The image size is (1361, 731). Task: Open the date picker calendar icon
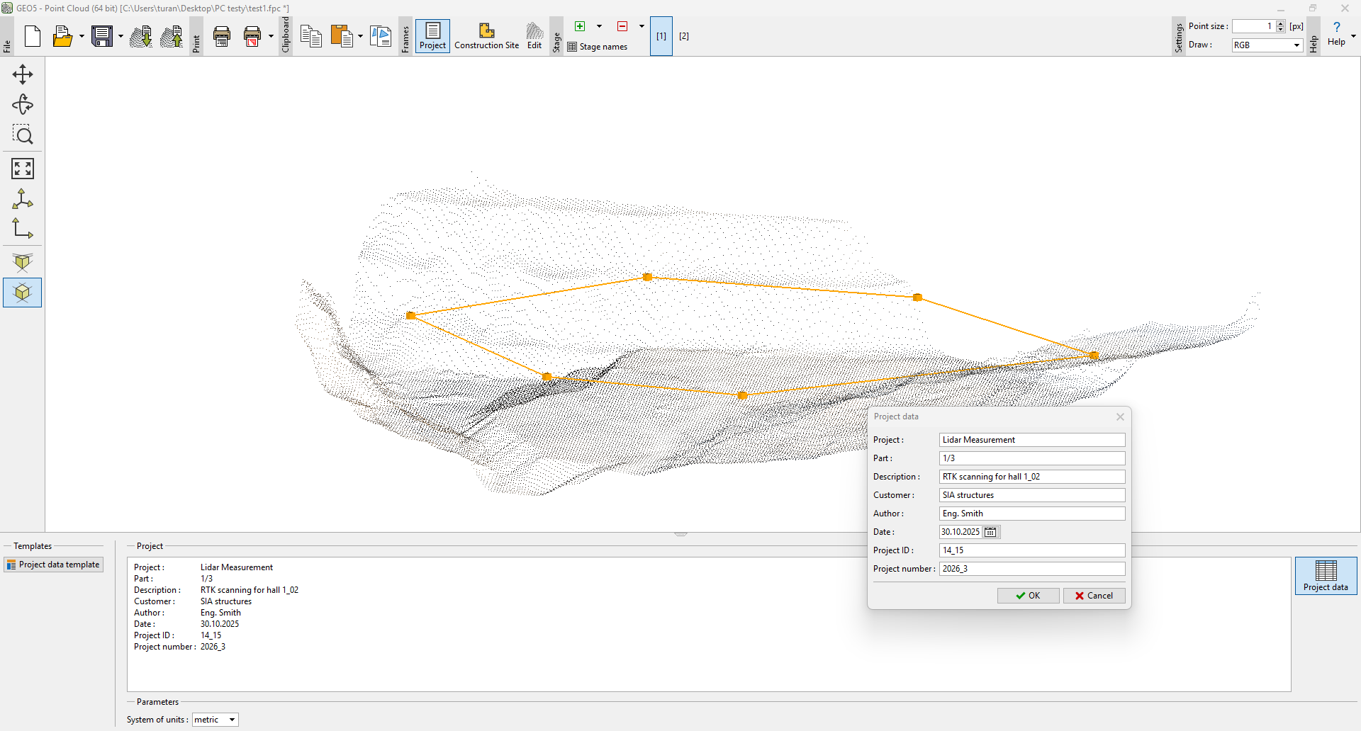pos(990,532)
